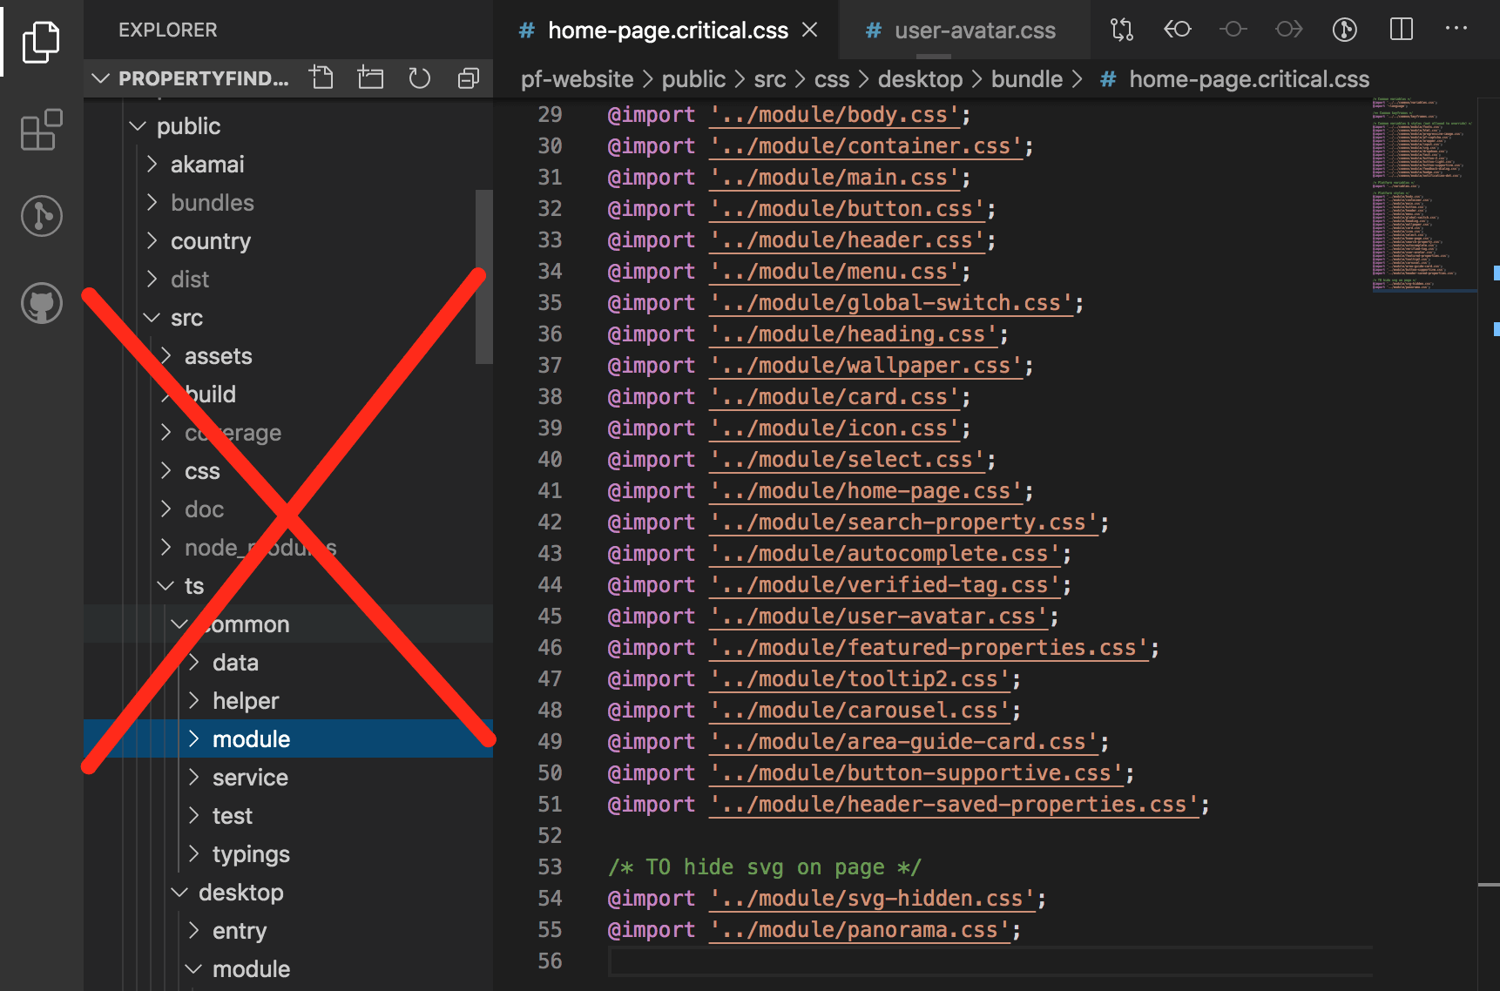Select the service folder in tree
This screenshot has width=1500, height=991.
(250, 778)
